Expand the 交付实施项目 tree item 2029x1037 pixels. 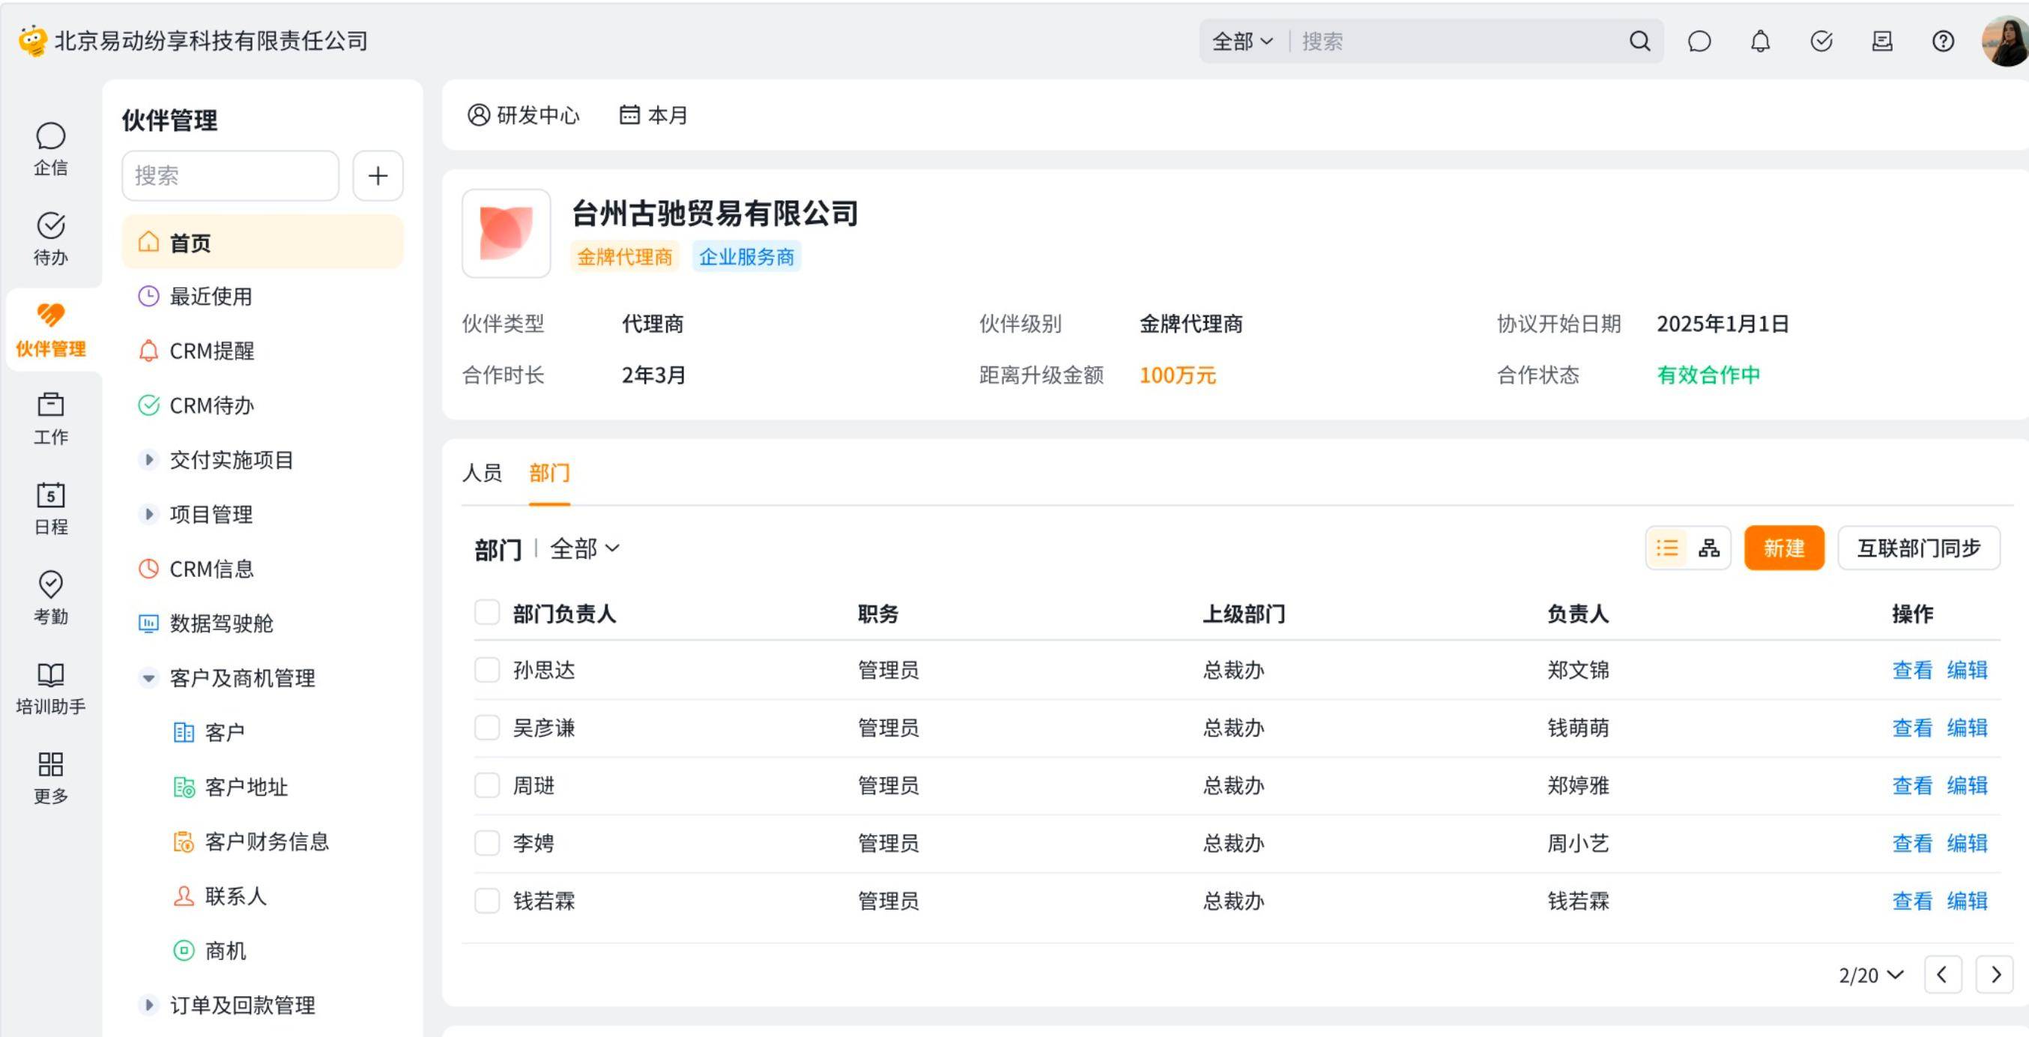click(148, 460)
